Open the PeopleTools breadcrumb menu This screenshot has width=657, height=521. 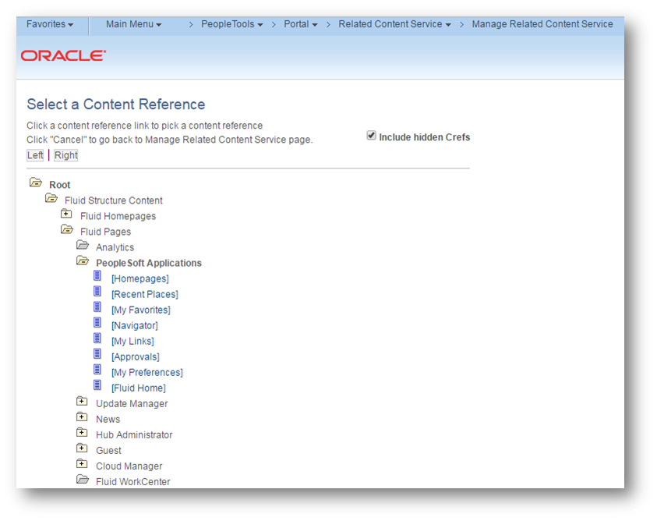pyautogui.click(x=231, y=24)
